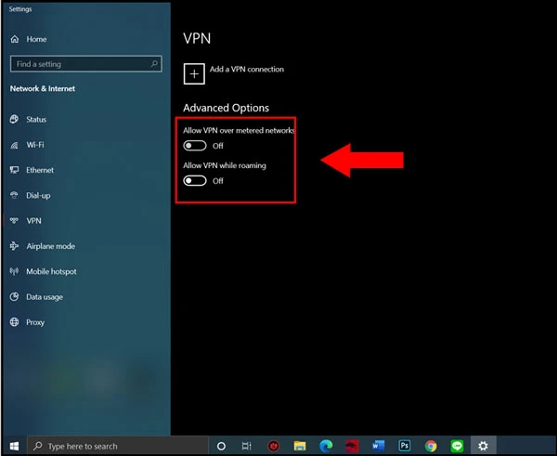Open Proxy settings
Screen dimensions: 557x456
click(35, 322)
